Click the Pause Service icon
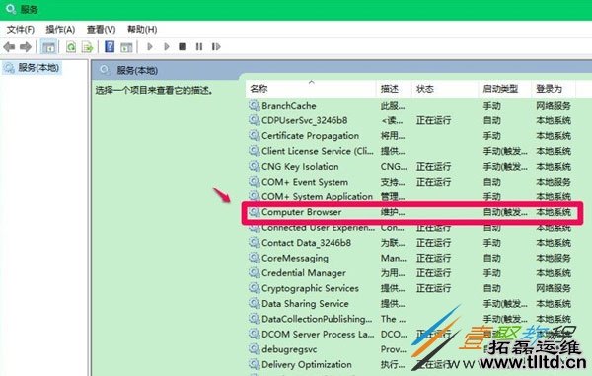Viewport: 592px width, 376px height. click(x=199, y=46)
